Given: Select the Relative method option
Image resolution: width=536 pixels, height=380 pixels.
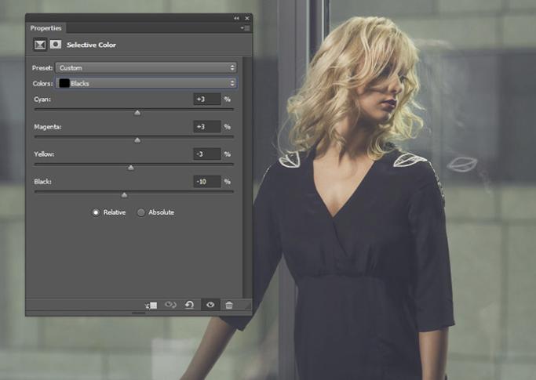Looking at the screenshot, I should tap(97, 212).
